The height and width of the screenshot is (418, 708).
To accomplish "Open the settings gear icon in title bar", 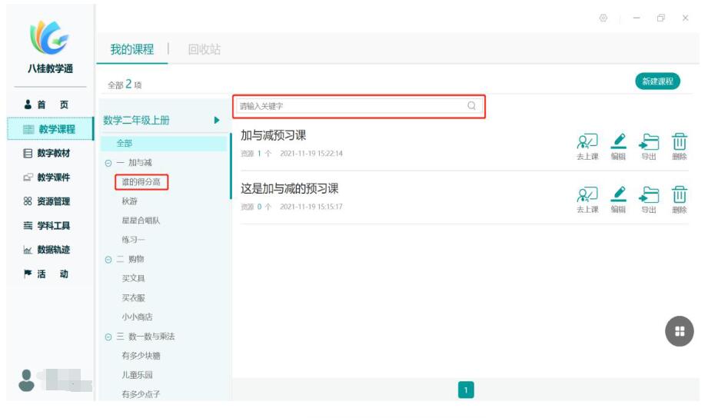I will [x=603, y=18].
